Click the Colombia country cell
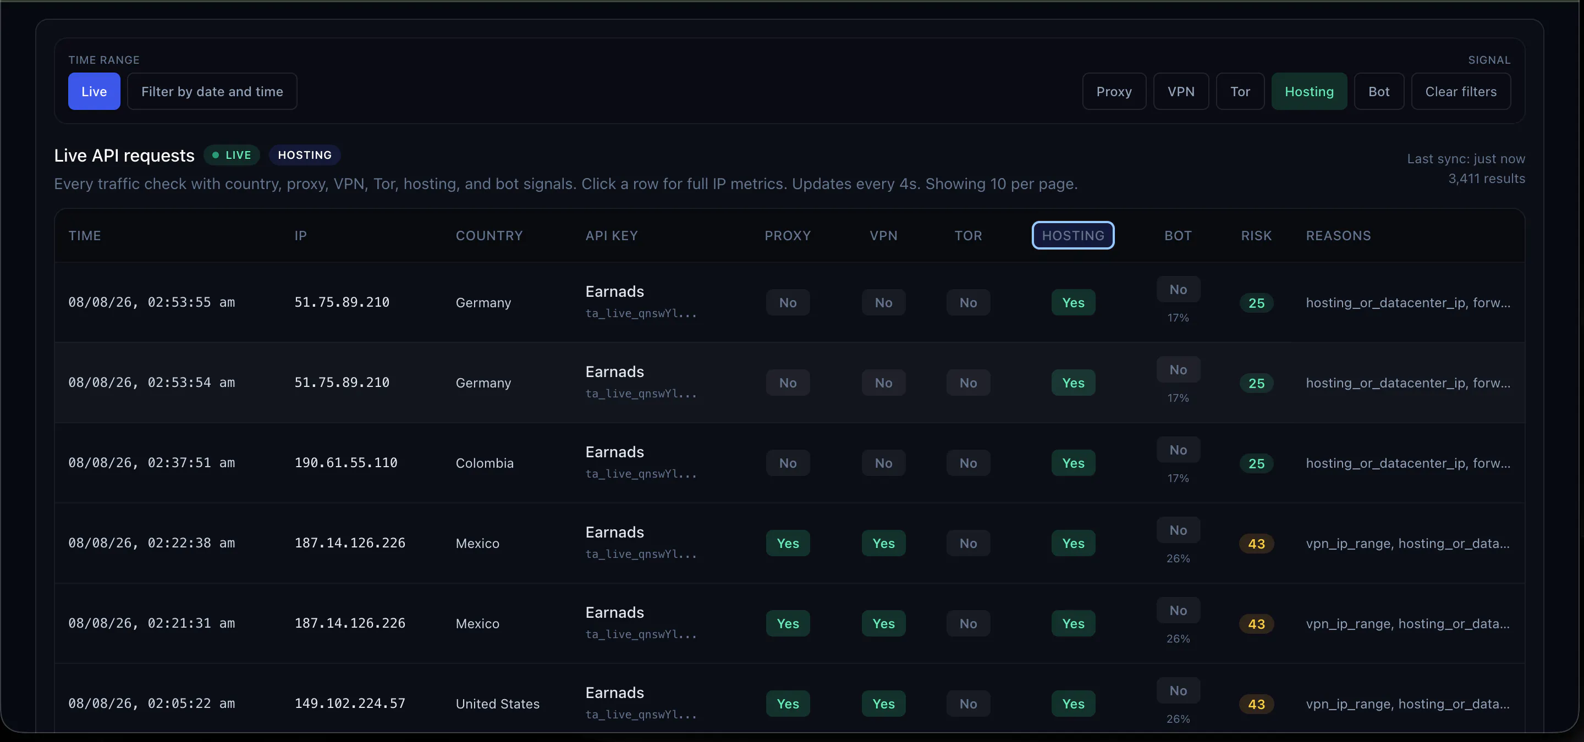 [485, 463]
